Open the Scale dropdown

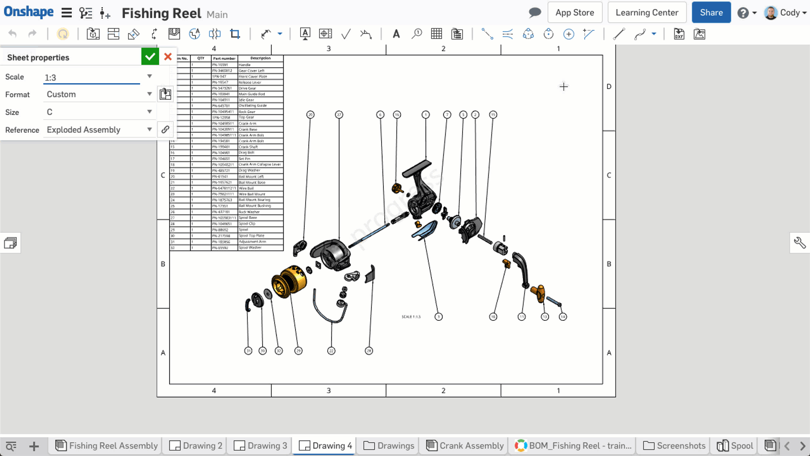click(149, 77)
